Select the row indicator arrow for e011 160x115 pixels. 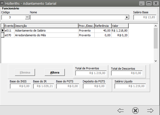point(3,31)
